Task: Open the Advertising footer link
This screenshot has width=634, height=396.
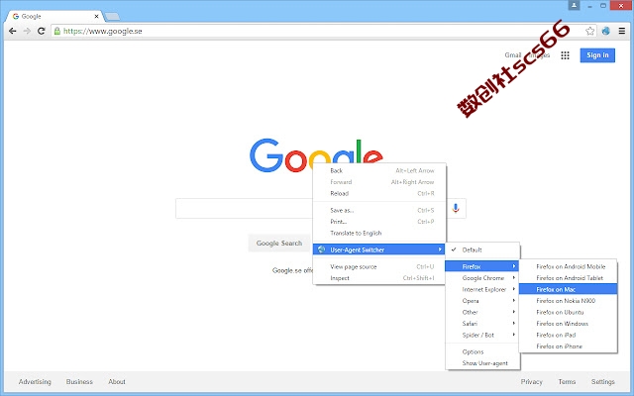Action: pyautogui.click(x=35, y=382)
